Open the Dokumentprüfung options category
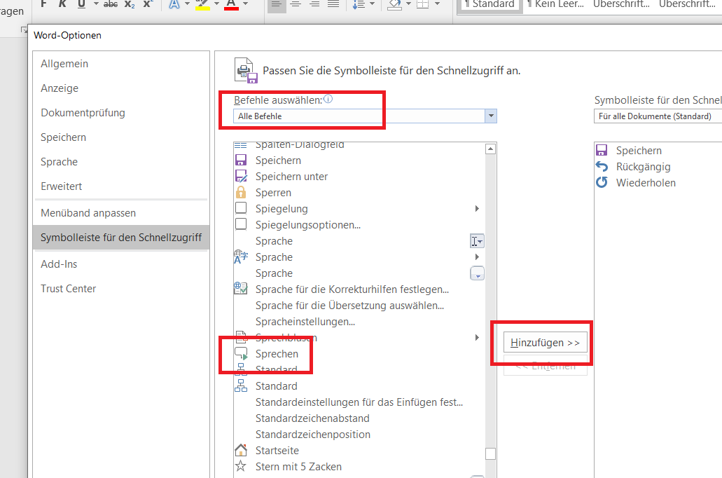This screenshot has height=478, width=722. 122,112
